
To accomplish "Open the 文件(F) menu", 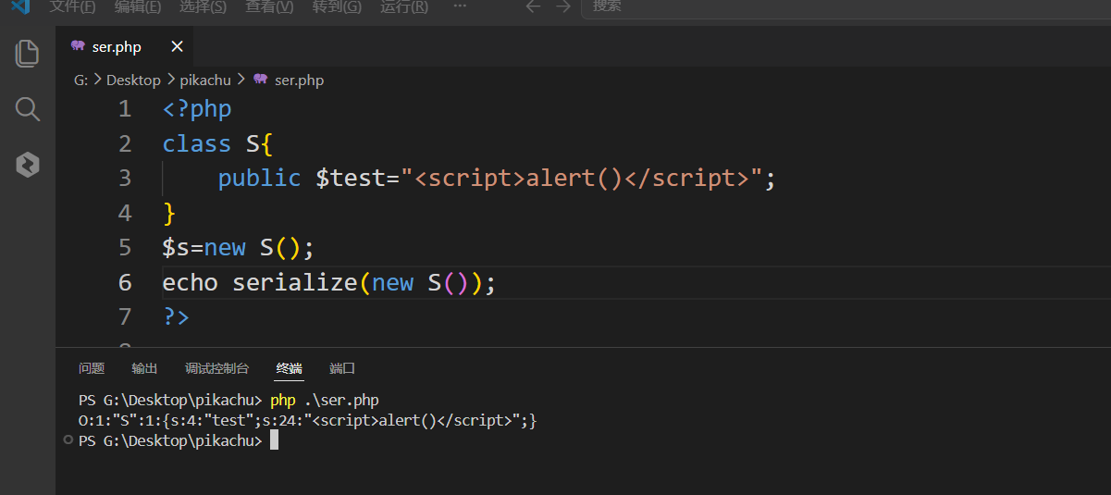I will pyautogui.click(x=72, y=6).
